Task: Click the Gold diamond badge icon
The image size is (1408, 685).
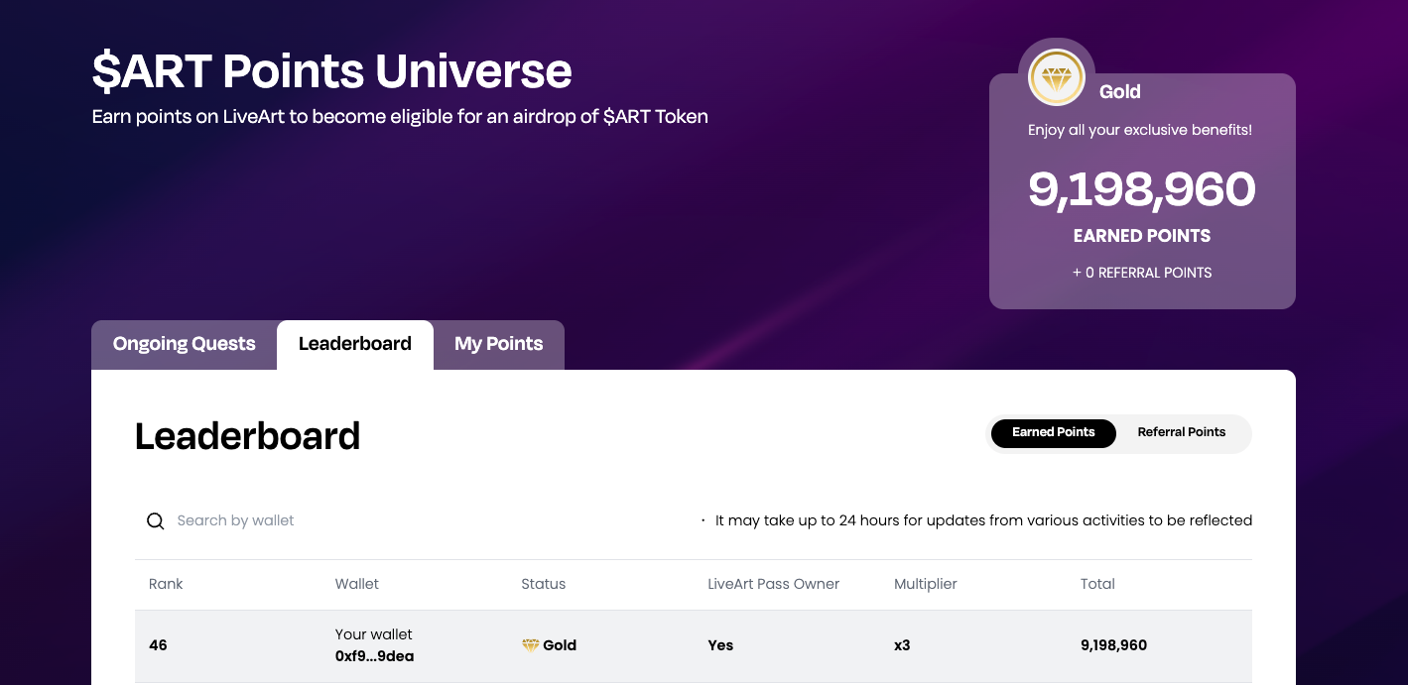Action: 1057,76
